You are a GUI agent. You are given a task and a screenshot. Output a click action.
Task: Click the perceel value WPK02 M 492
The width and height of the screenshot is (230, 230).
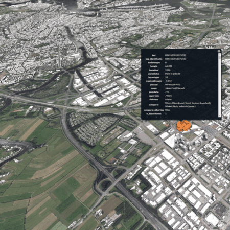click(x=172, y=85)
